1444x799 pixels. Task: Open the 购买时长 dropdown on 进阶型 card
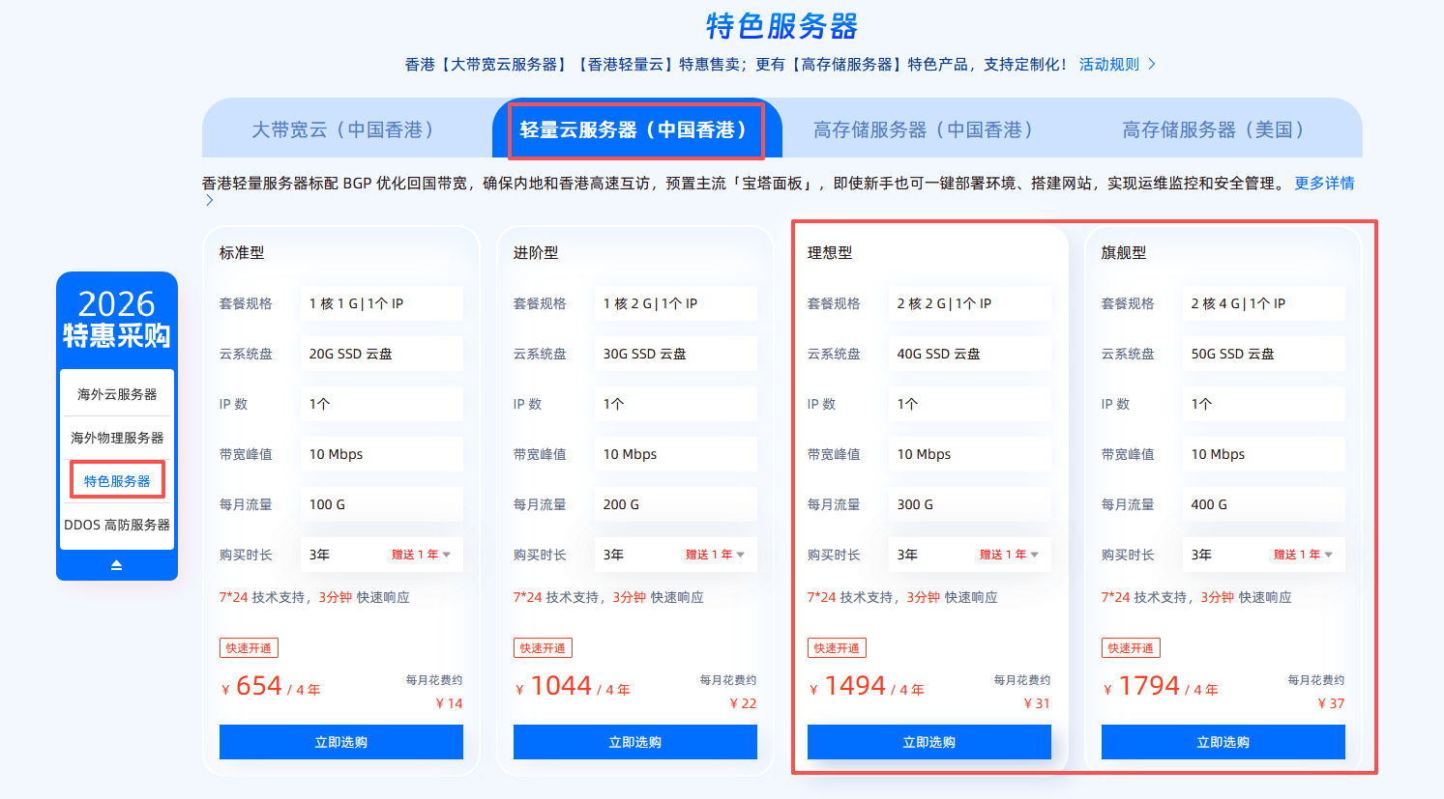(x=675, y=554)
